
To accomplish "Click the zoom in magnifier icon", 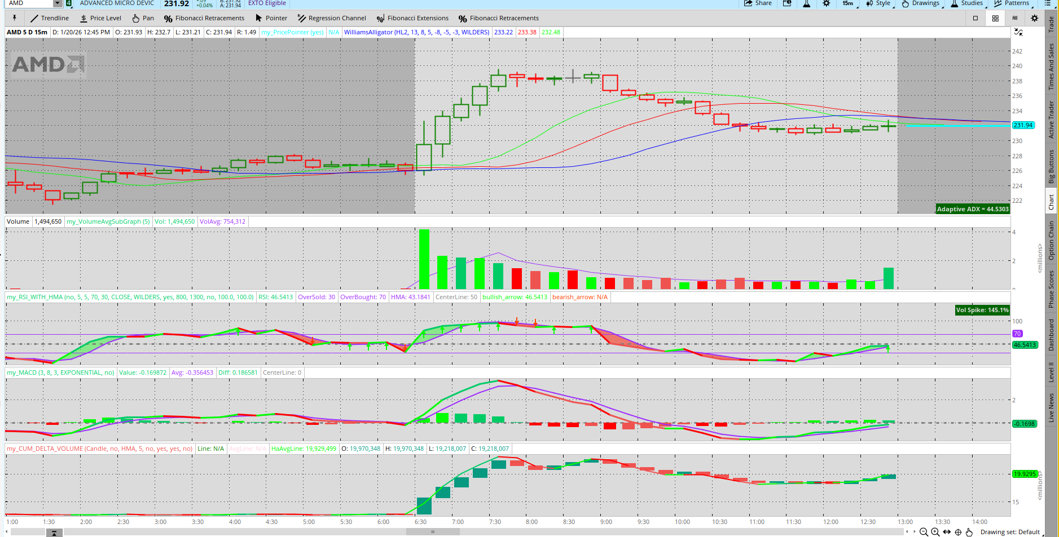I will pos(935,532).
